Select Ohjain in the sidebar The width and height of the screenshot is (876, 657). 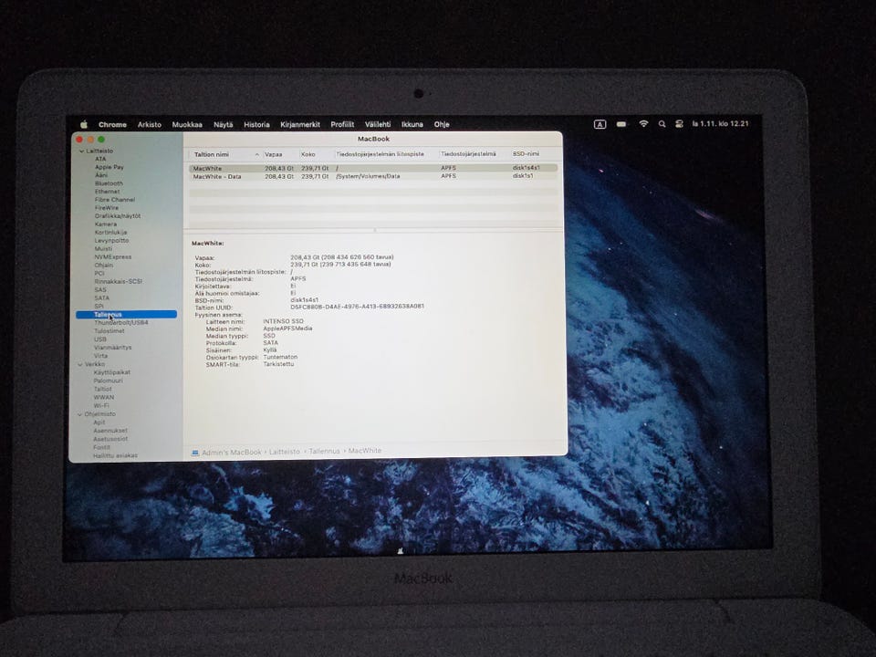pyautogui.click(x=104, y=266)
